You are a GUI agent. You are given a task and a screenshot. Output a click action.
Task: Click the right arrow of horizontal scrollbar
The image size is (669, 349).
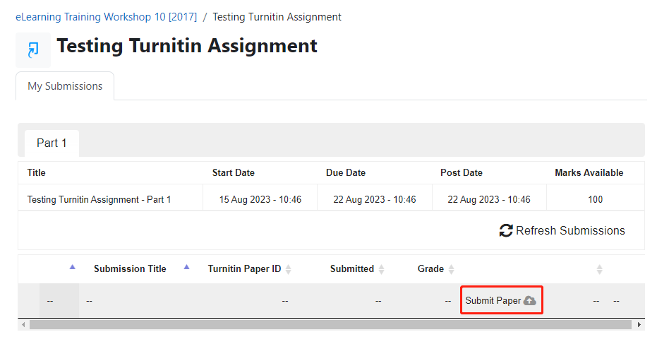click(639, 325)
